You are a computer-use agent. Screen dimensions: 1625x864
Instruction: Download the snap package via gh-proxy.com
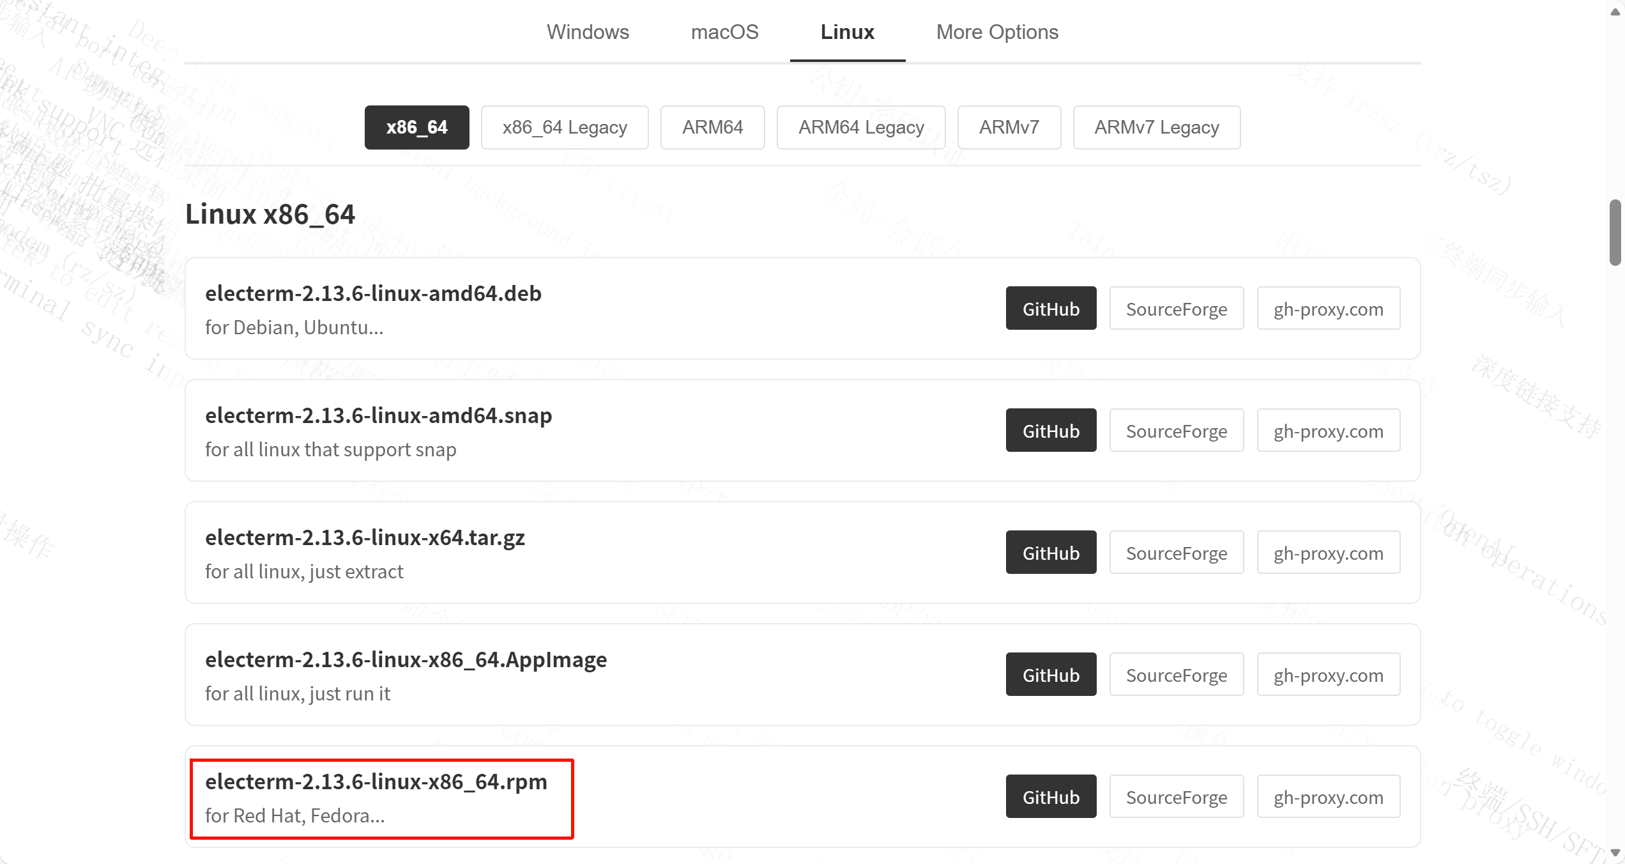pos(1328,431)
